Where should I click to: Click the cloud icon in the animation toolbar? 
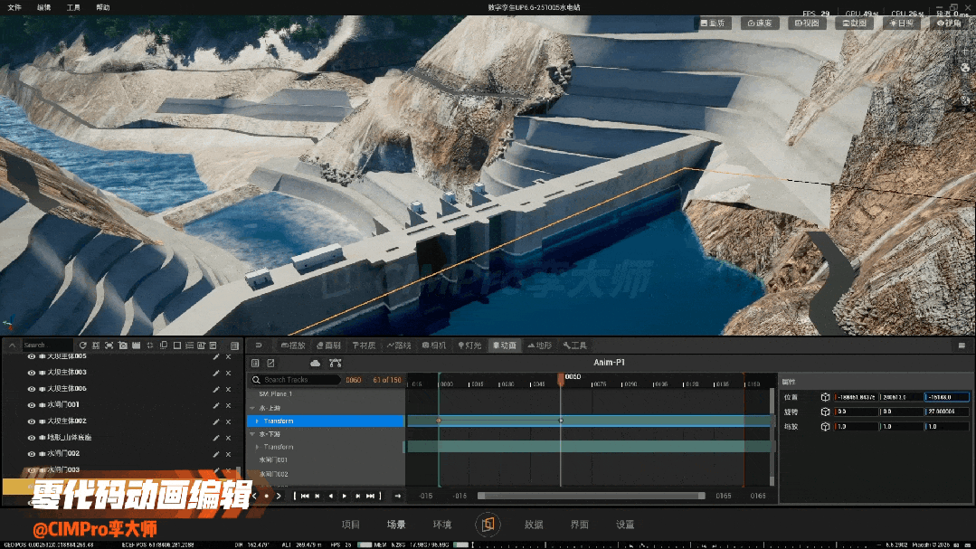tap(315, 363)
